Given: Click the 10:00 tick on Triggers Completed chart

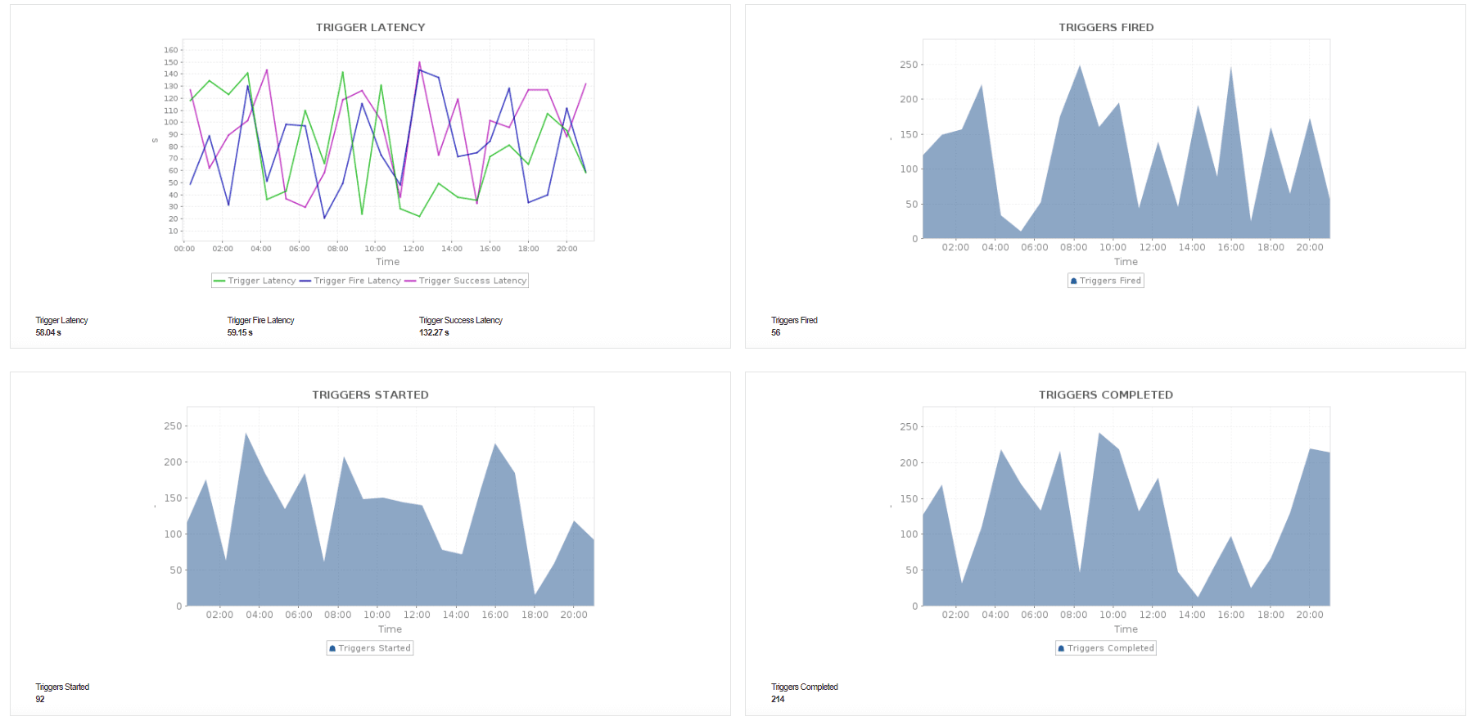Looking at the screenshot, I should 1113,615.
